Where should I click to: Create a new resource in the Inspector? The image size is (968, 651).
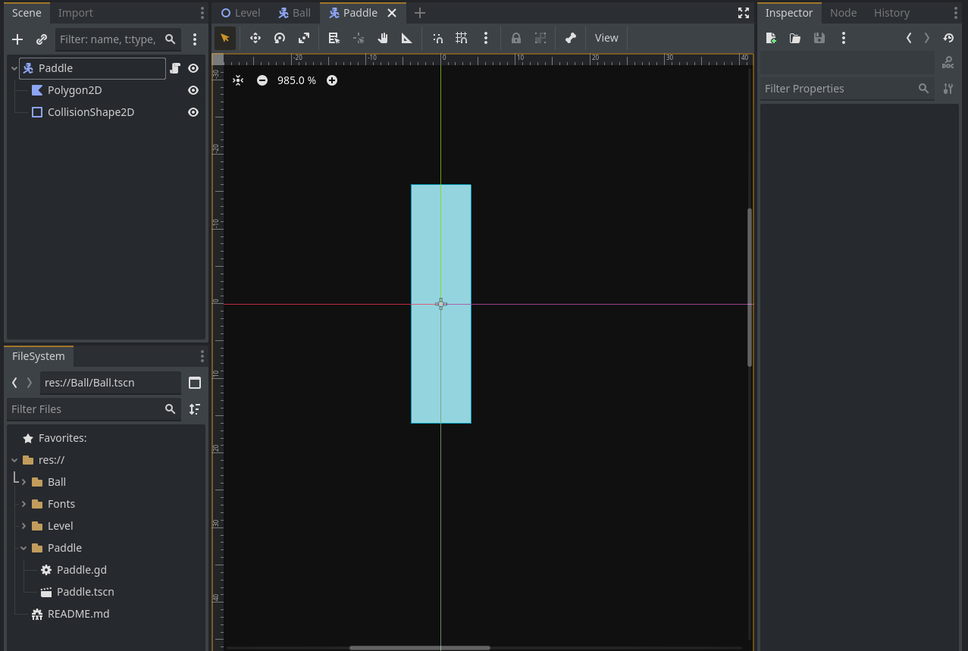click(771, 37)
